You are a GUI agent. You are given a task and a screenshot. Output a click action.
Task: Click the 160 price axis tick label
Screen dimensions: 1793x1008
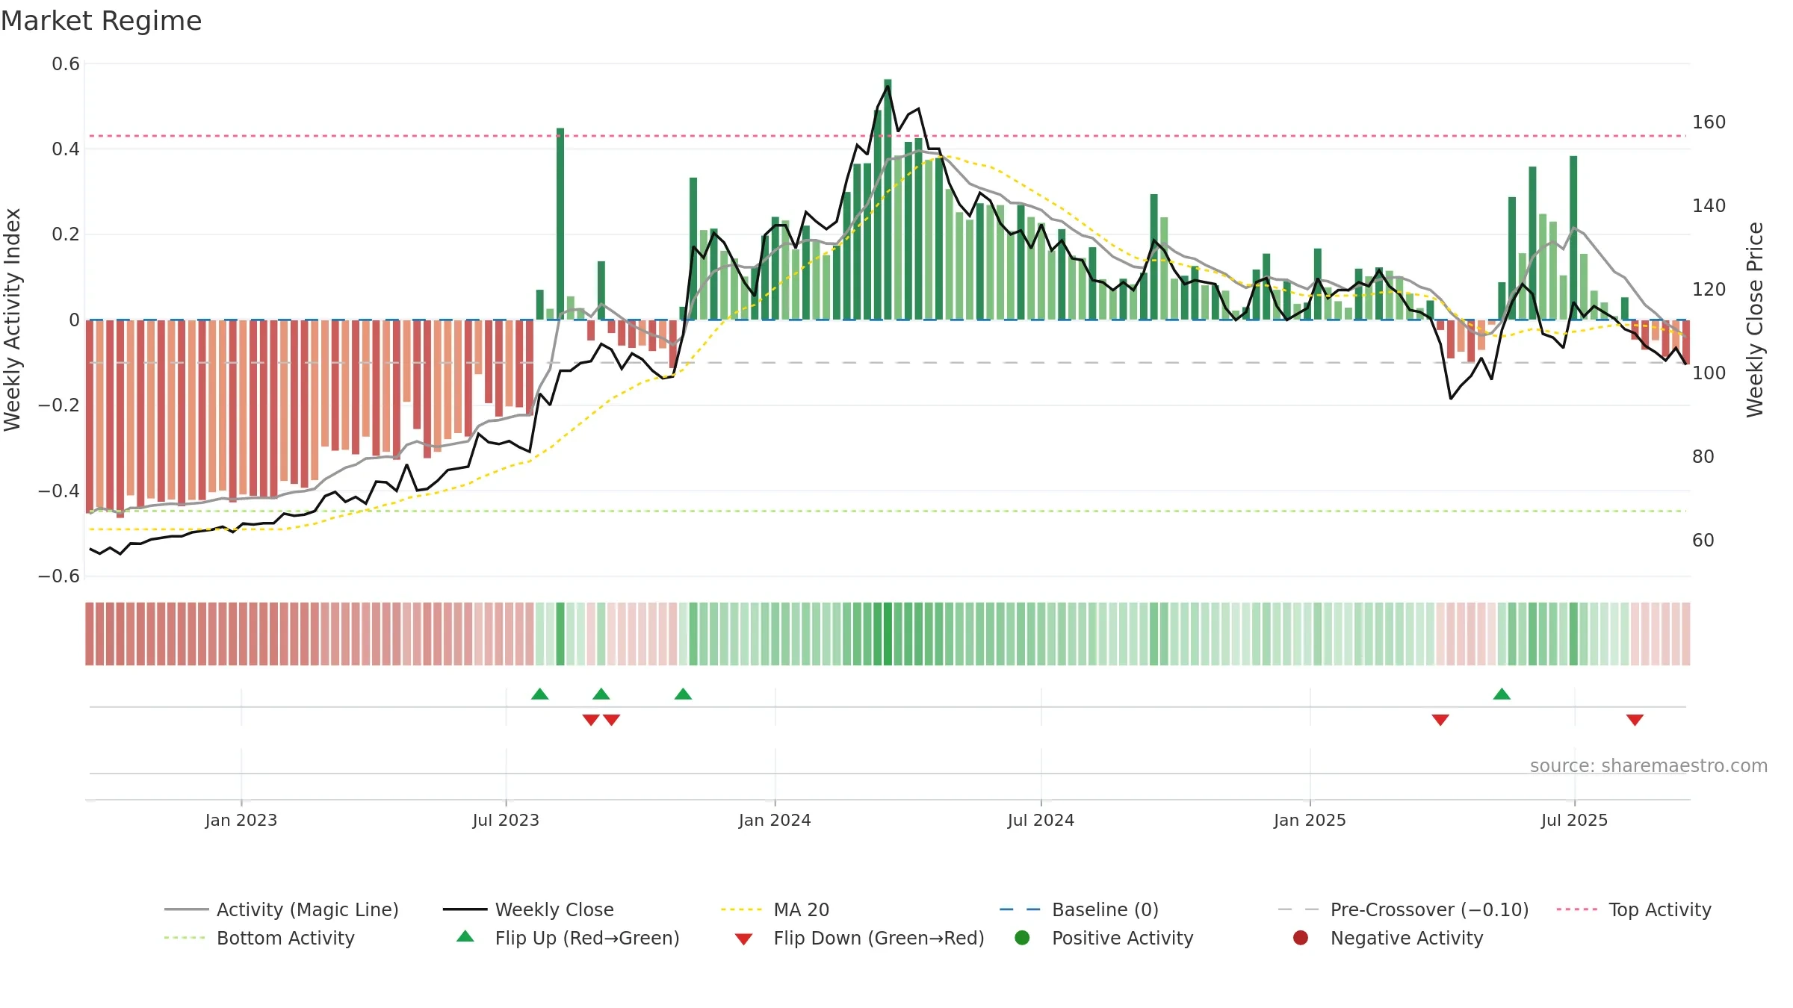point(1709,122)
